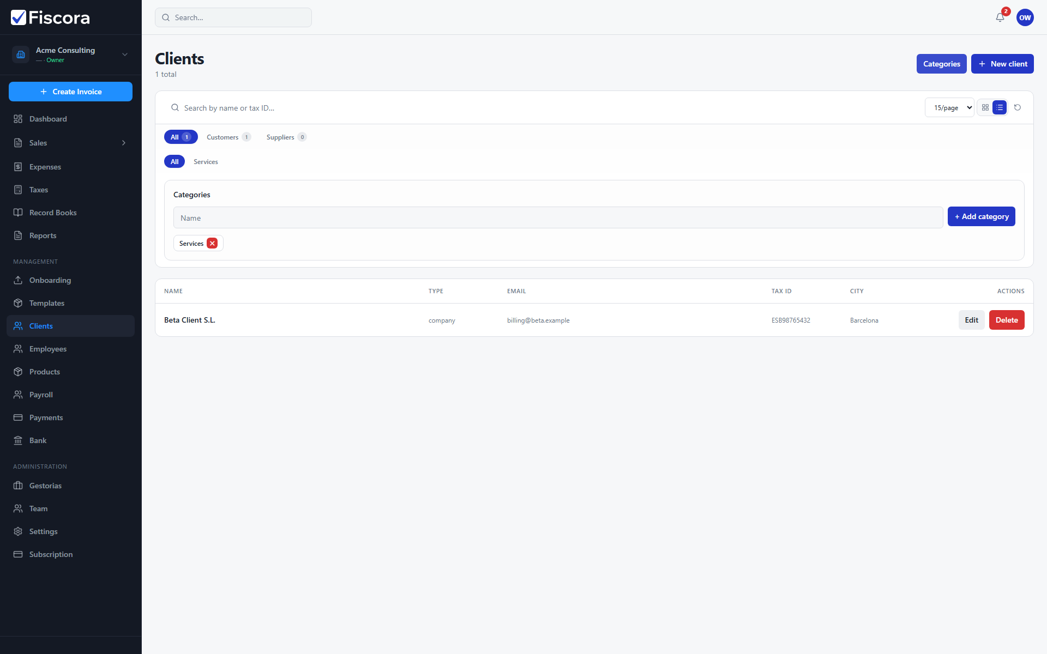Click the Settings gear icon
Screen dimensions: 1047x654
pos(18,531)
